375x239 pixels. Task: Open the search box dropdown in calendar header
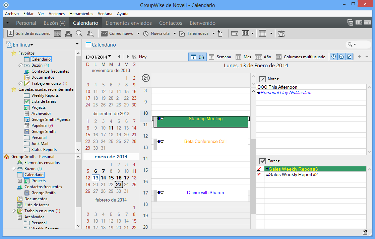point(355,45)
